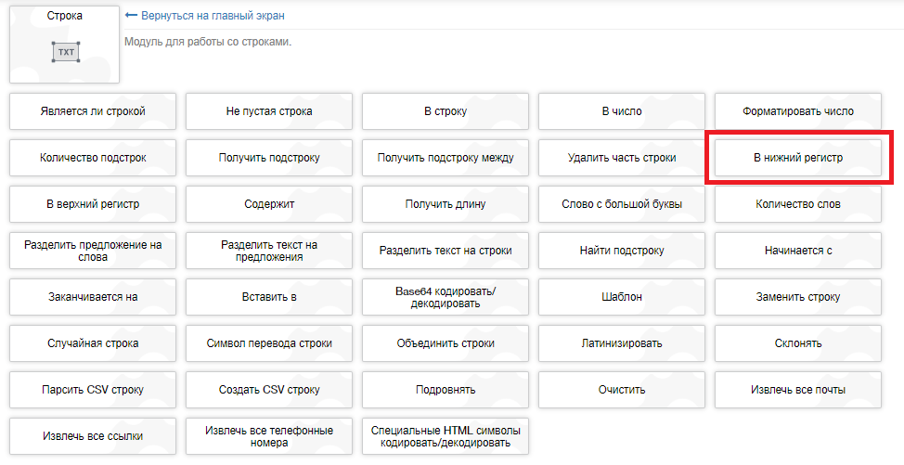Select 'Извлечь все почты' action

[x=798, y=390]
